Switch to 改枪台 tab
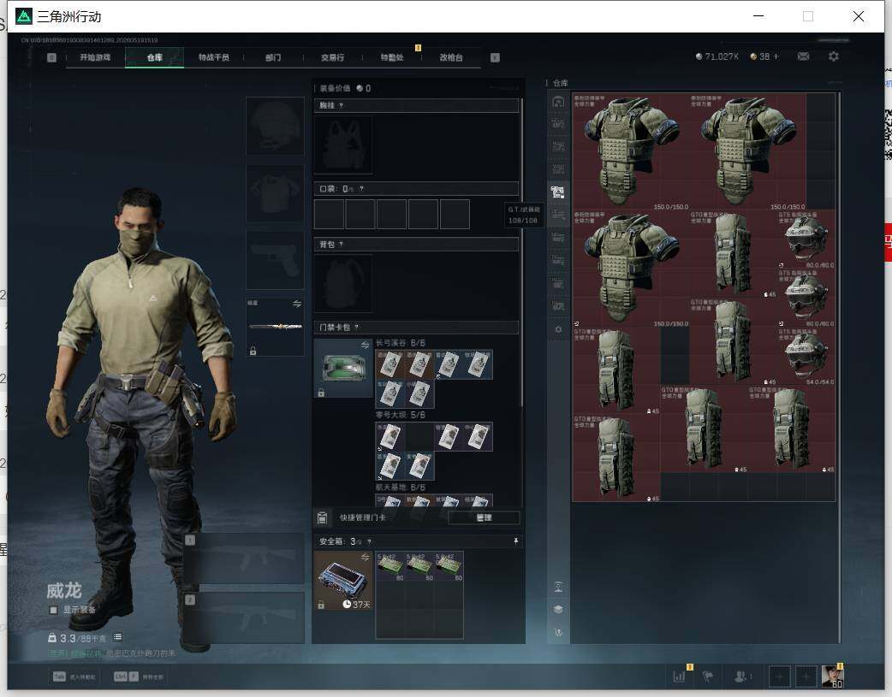 point(451,57)
